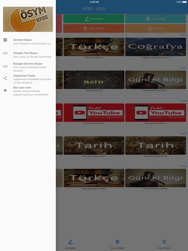Screen dimensions: 188x251
Task: Play the 41) Engin ERAYDIN YouTube video thumbnail
Action: click(156, 113)
